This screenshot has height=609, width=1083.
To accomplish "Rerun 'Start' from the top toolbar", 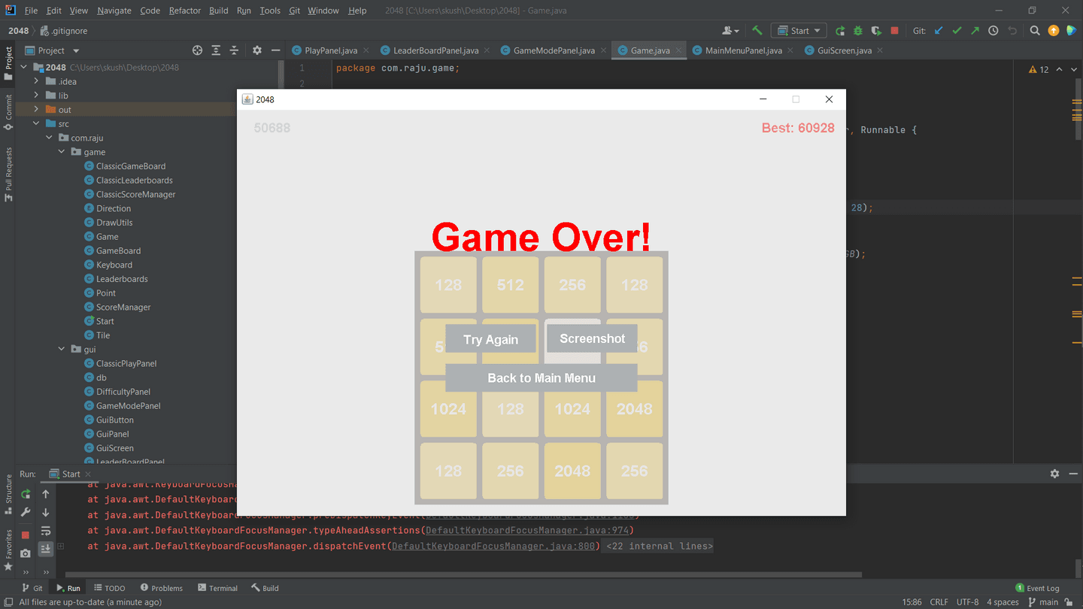I will coord(840,31).
